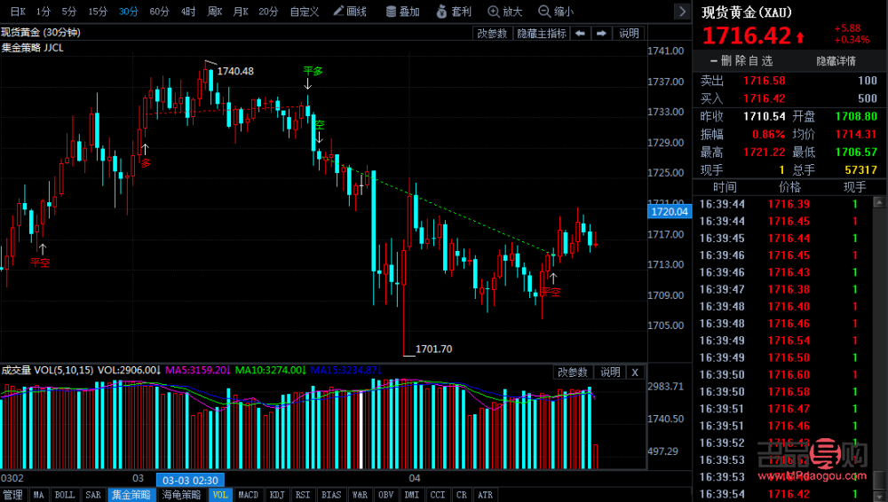Open 说明 in the volume panel

[x=611, y=373]
